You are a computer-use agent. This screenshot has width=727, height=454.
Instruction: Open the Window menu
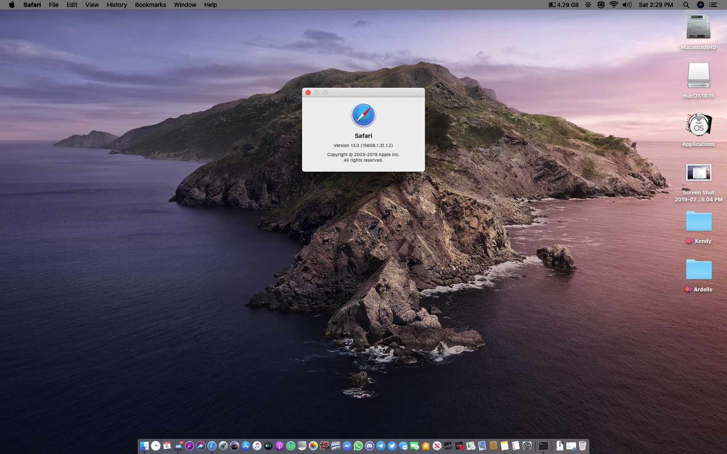pos(185,5)
